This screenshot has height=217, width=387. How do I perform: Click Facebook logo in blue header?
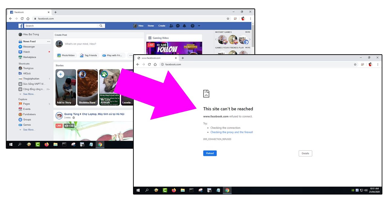(21, 26)
